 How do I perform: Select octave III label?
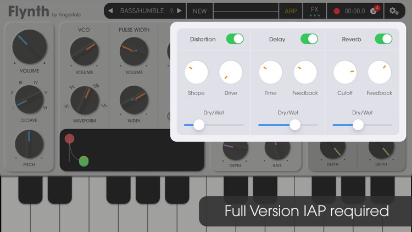tap(20, 82)
